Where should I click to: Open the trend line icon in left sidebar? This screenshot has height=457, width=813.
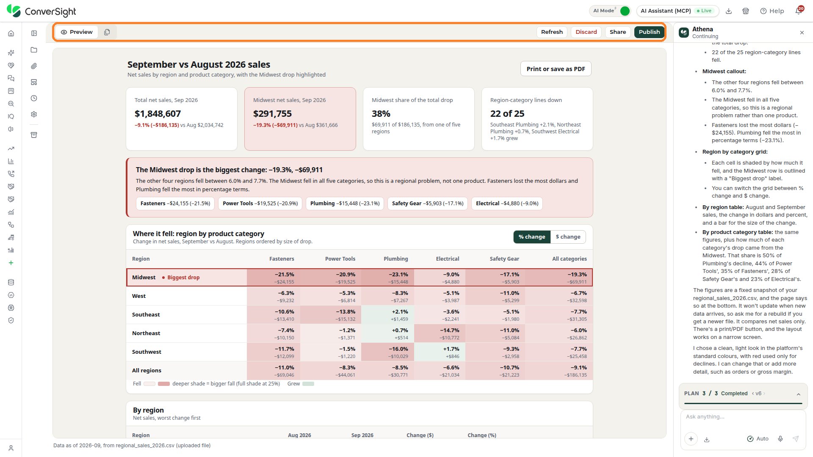[x=11, y=149]
